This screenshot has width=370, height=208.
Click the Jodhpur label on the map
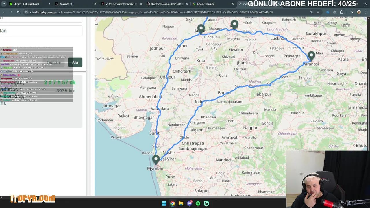(x=157, y=48)
